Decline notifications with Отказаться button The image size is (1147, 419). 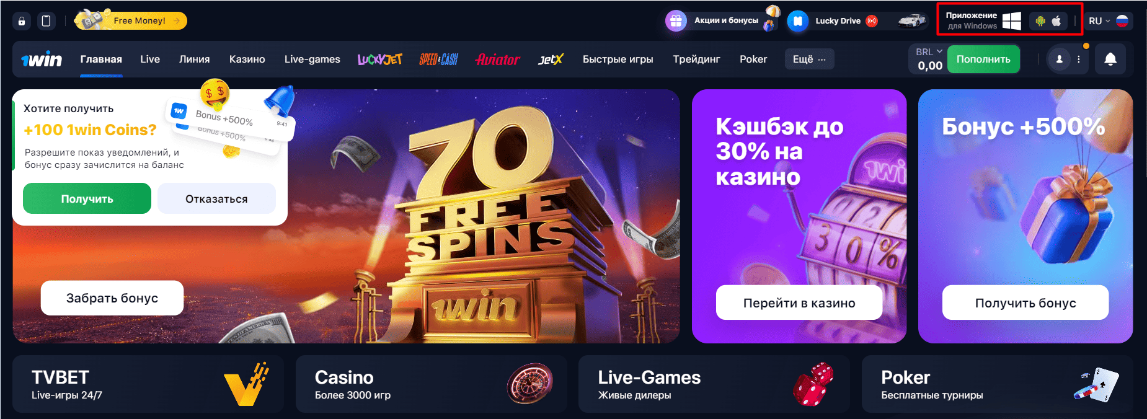click(x=216, y=198)
